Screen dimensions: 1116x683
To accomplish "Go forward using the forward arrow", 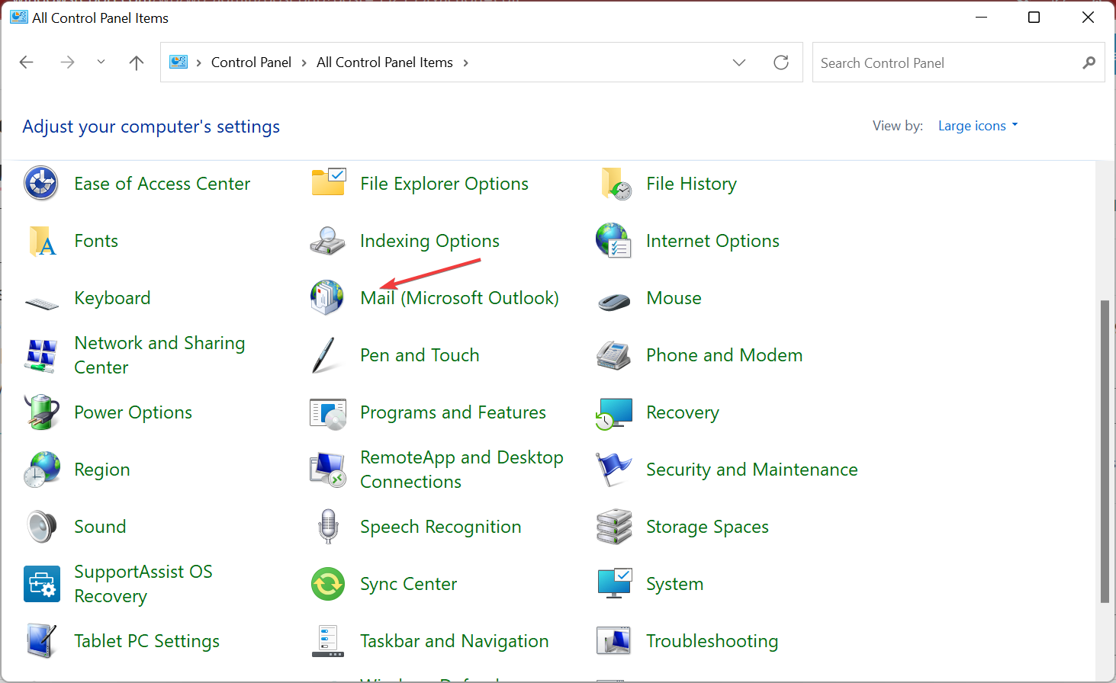I will 67,63.
